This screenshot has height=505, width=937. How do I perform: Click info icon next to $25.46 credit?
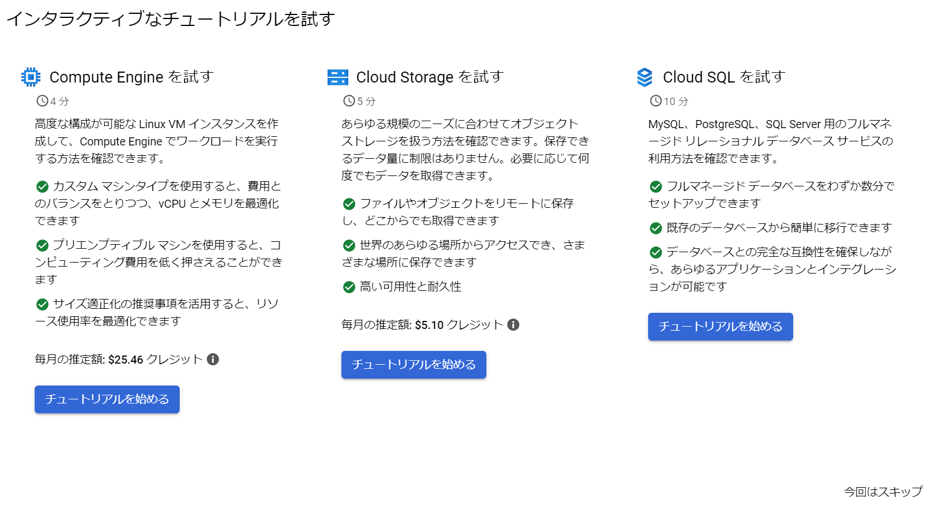coord(213,359)
